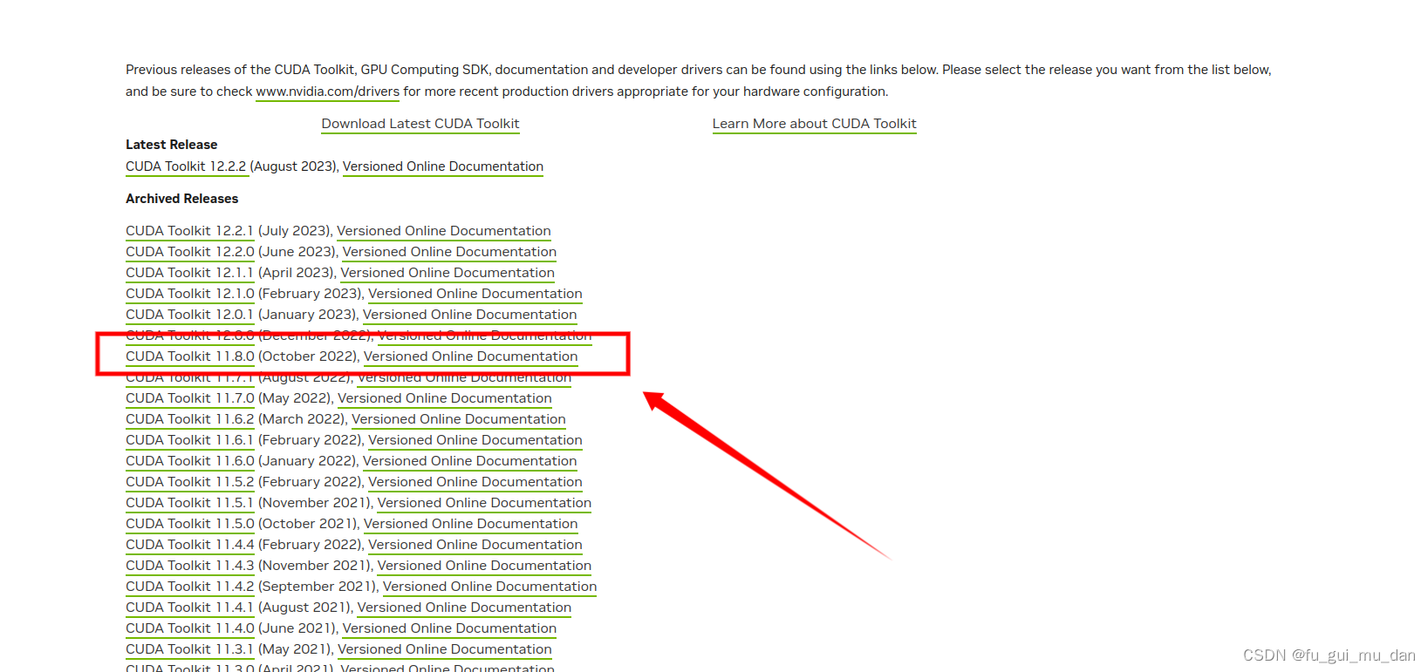1428x672 pixels.
Task: Go to the CUDA Toolkit 11.4.0 link
Action: pos(190,628)
